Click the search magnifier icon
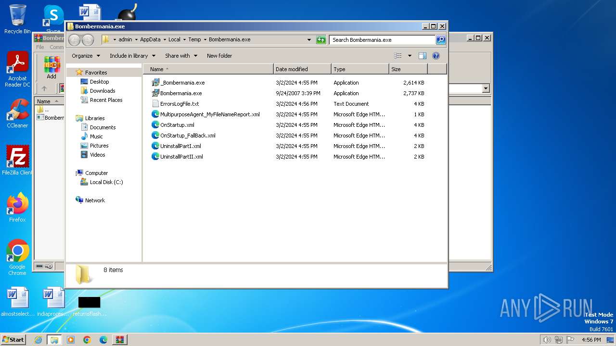 [x=440, y=40]
